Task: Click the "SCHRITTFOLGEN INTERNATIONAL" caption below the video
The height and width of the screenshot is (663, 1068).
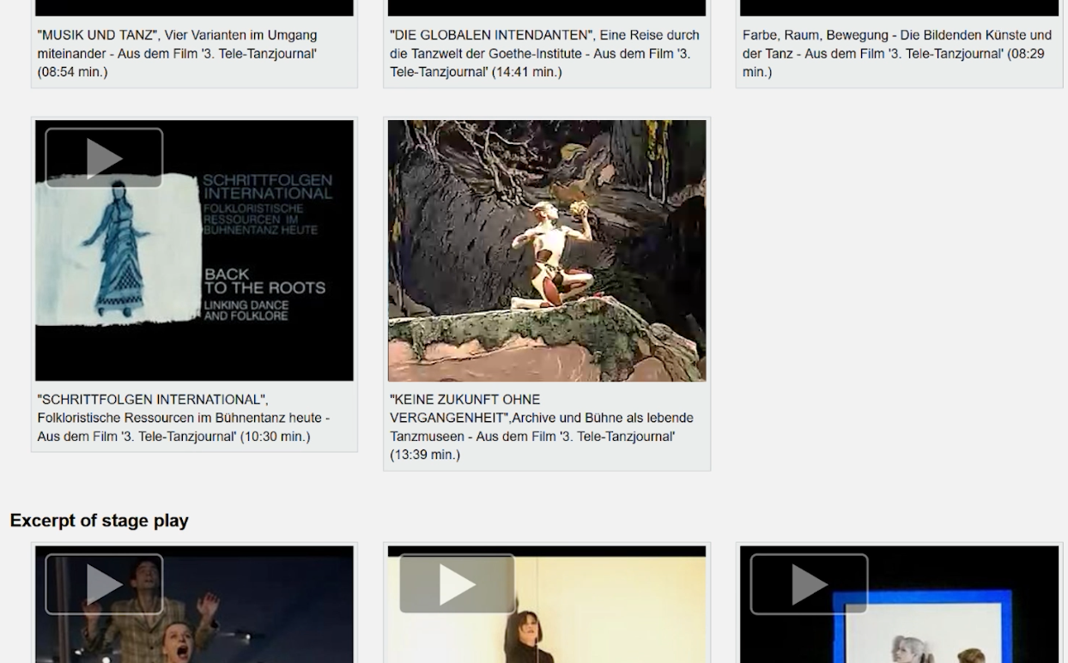Action: coord(183,418)
